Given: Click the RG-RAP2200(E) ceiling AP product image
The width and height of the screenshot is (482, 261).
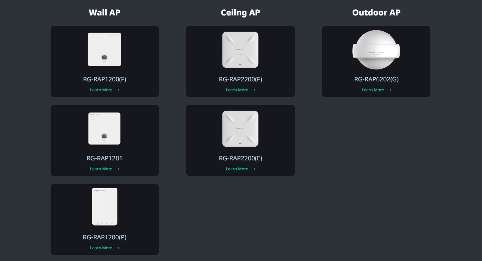Looking at the screenshot, I should coord(240,129).
